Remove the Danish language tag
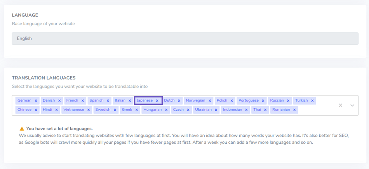The height and width of the screenshot is (169, 369). coord(59,101)
